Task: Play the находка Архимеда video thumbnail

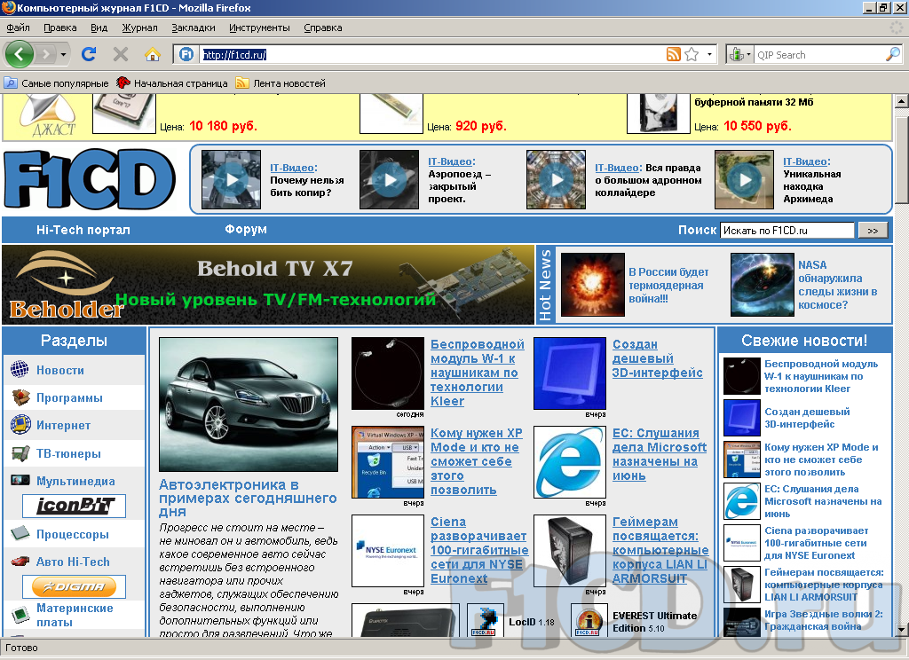Action: [x=745, y=179]
